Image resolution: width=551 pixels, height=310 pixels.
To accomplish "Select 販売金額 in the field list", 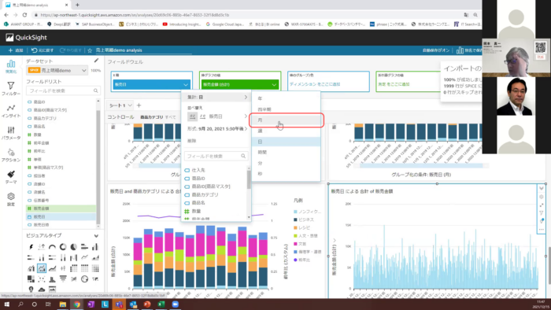I will tap(61, 209).
